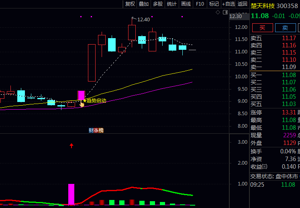The width and height of the screenshot is (300, 208).
Task: Select 买一 price 11.08
Action: [x=289, y=75]
